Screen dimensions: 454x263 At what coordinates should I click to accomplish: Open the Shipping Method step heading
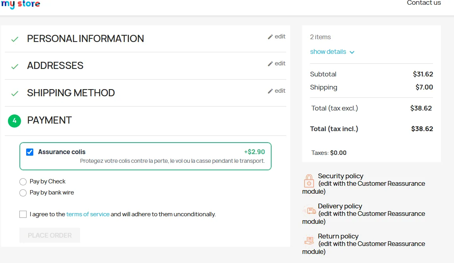(71, 93)
